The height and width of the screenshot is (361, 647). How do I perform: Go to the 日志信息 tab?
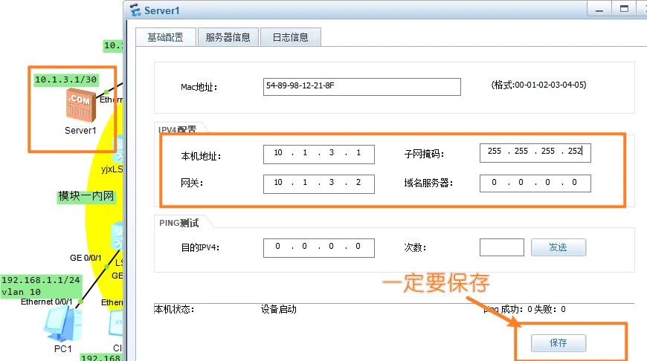[x=290, y=37]
